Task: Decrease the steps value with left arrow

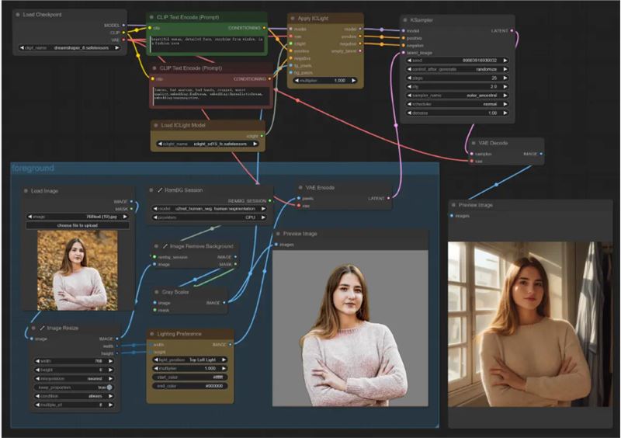Action: (409, 78)
